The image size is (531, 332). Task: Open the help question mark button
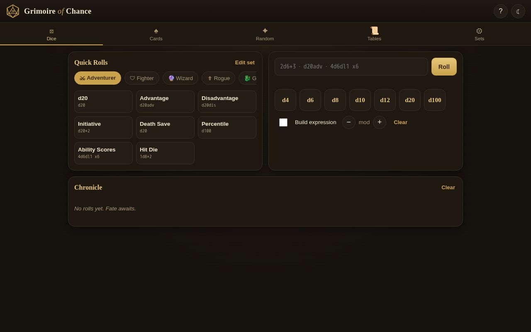[x=501, y=11]
